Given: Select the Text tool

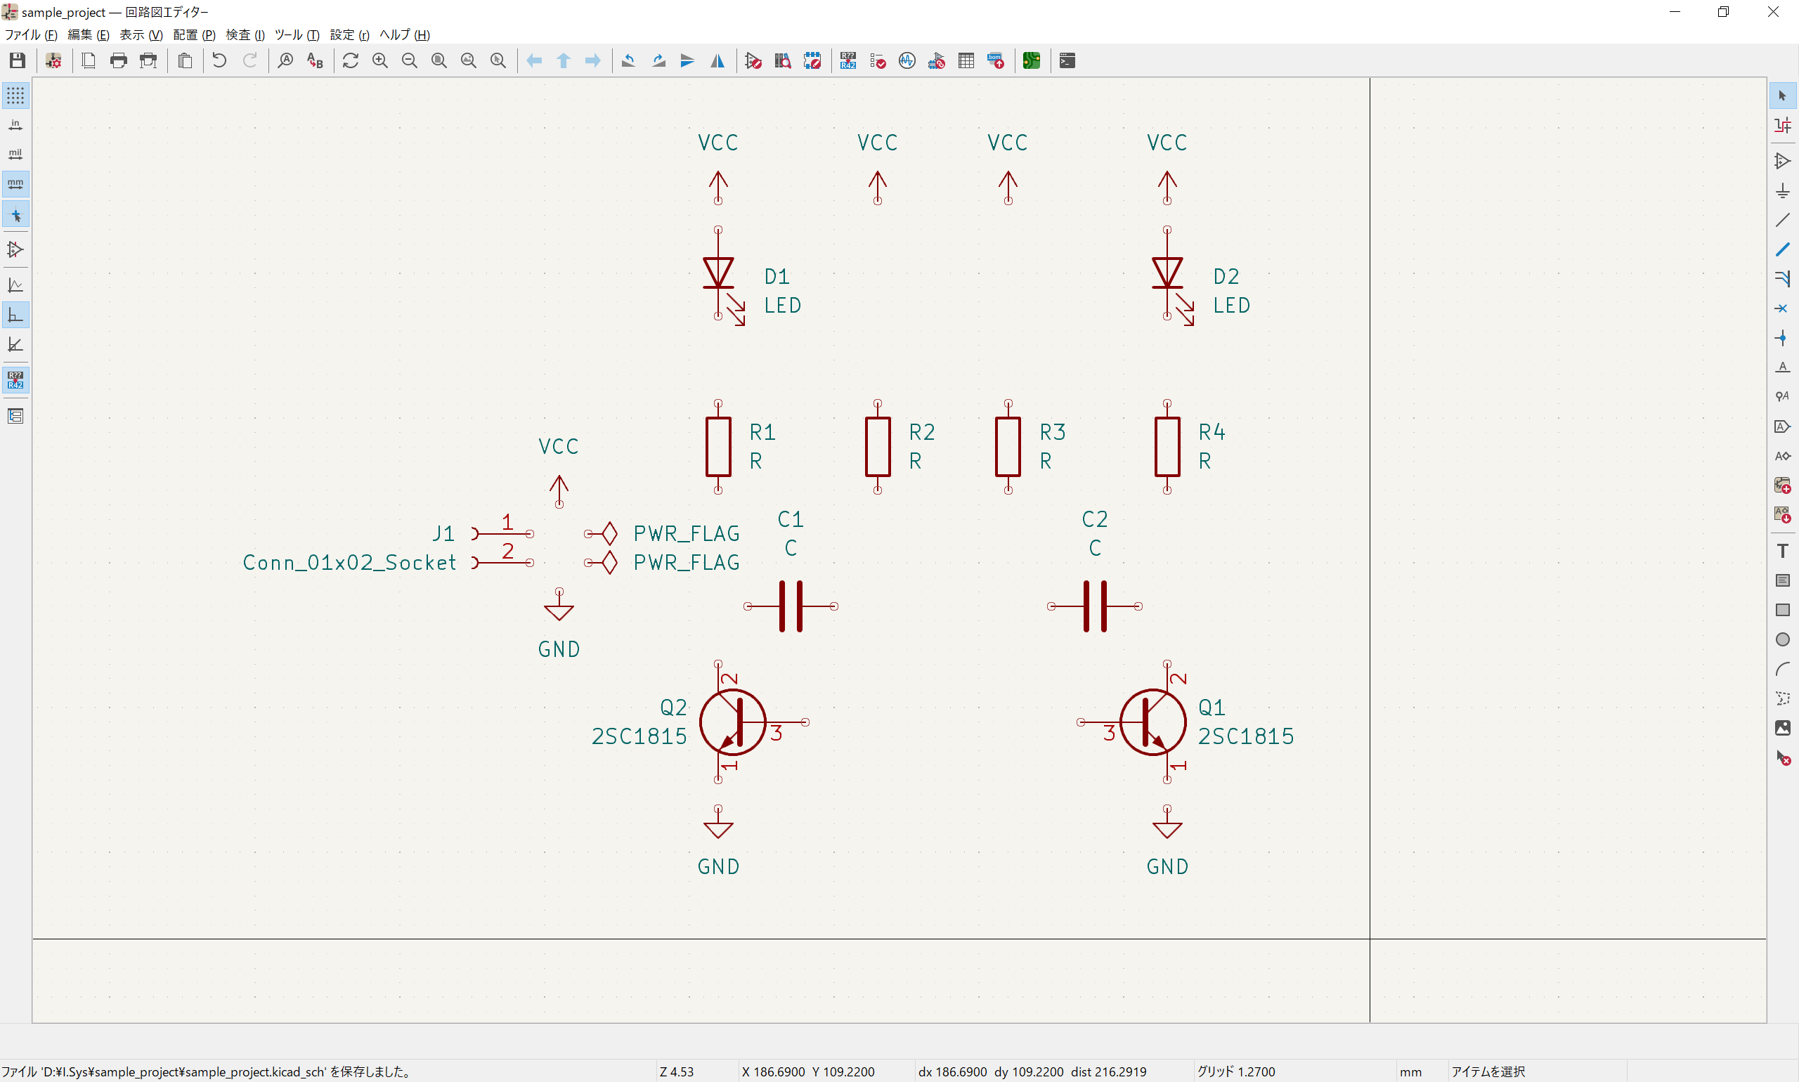Looking at the screenshot, I should (x=1782, y=552).
